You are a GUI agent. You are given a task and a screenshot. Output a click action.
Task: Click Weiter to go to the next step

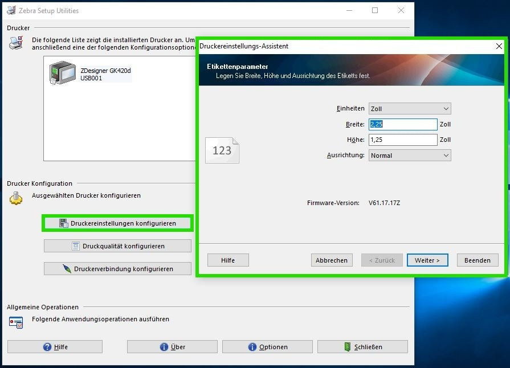(427, 260)
